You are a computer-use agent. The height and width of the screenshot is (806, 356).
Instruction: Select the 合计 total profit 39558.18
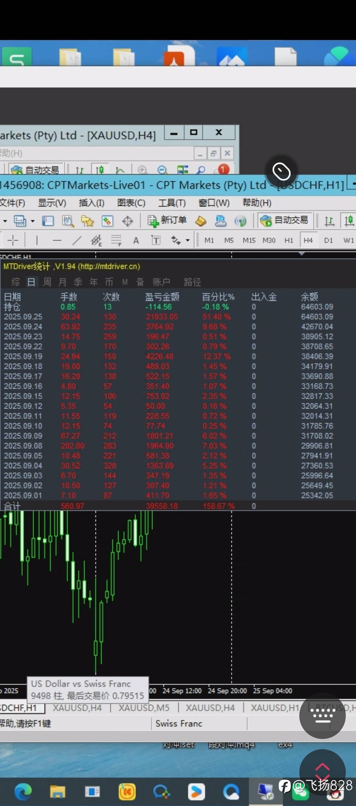click(162, 506)
